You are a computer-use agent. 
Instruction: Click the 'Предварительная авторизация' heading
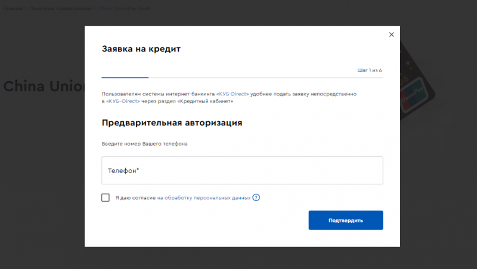pos(172,123)
